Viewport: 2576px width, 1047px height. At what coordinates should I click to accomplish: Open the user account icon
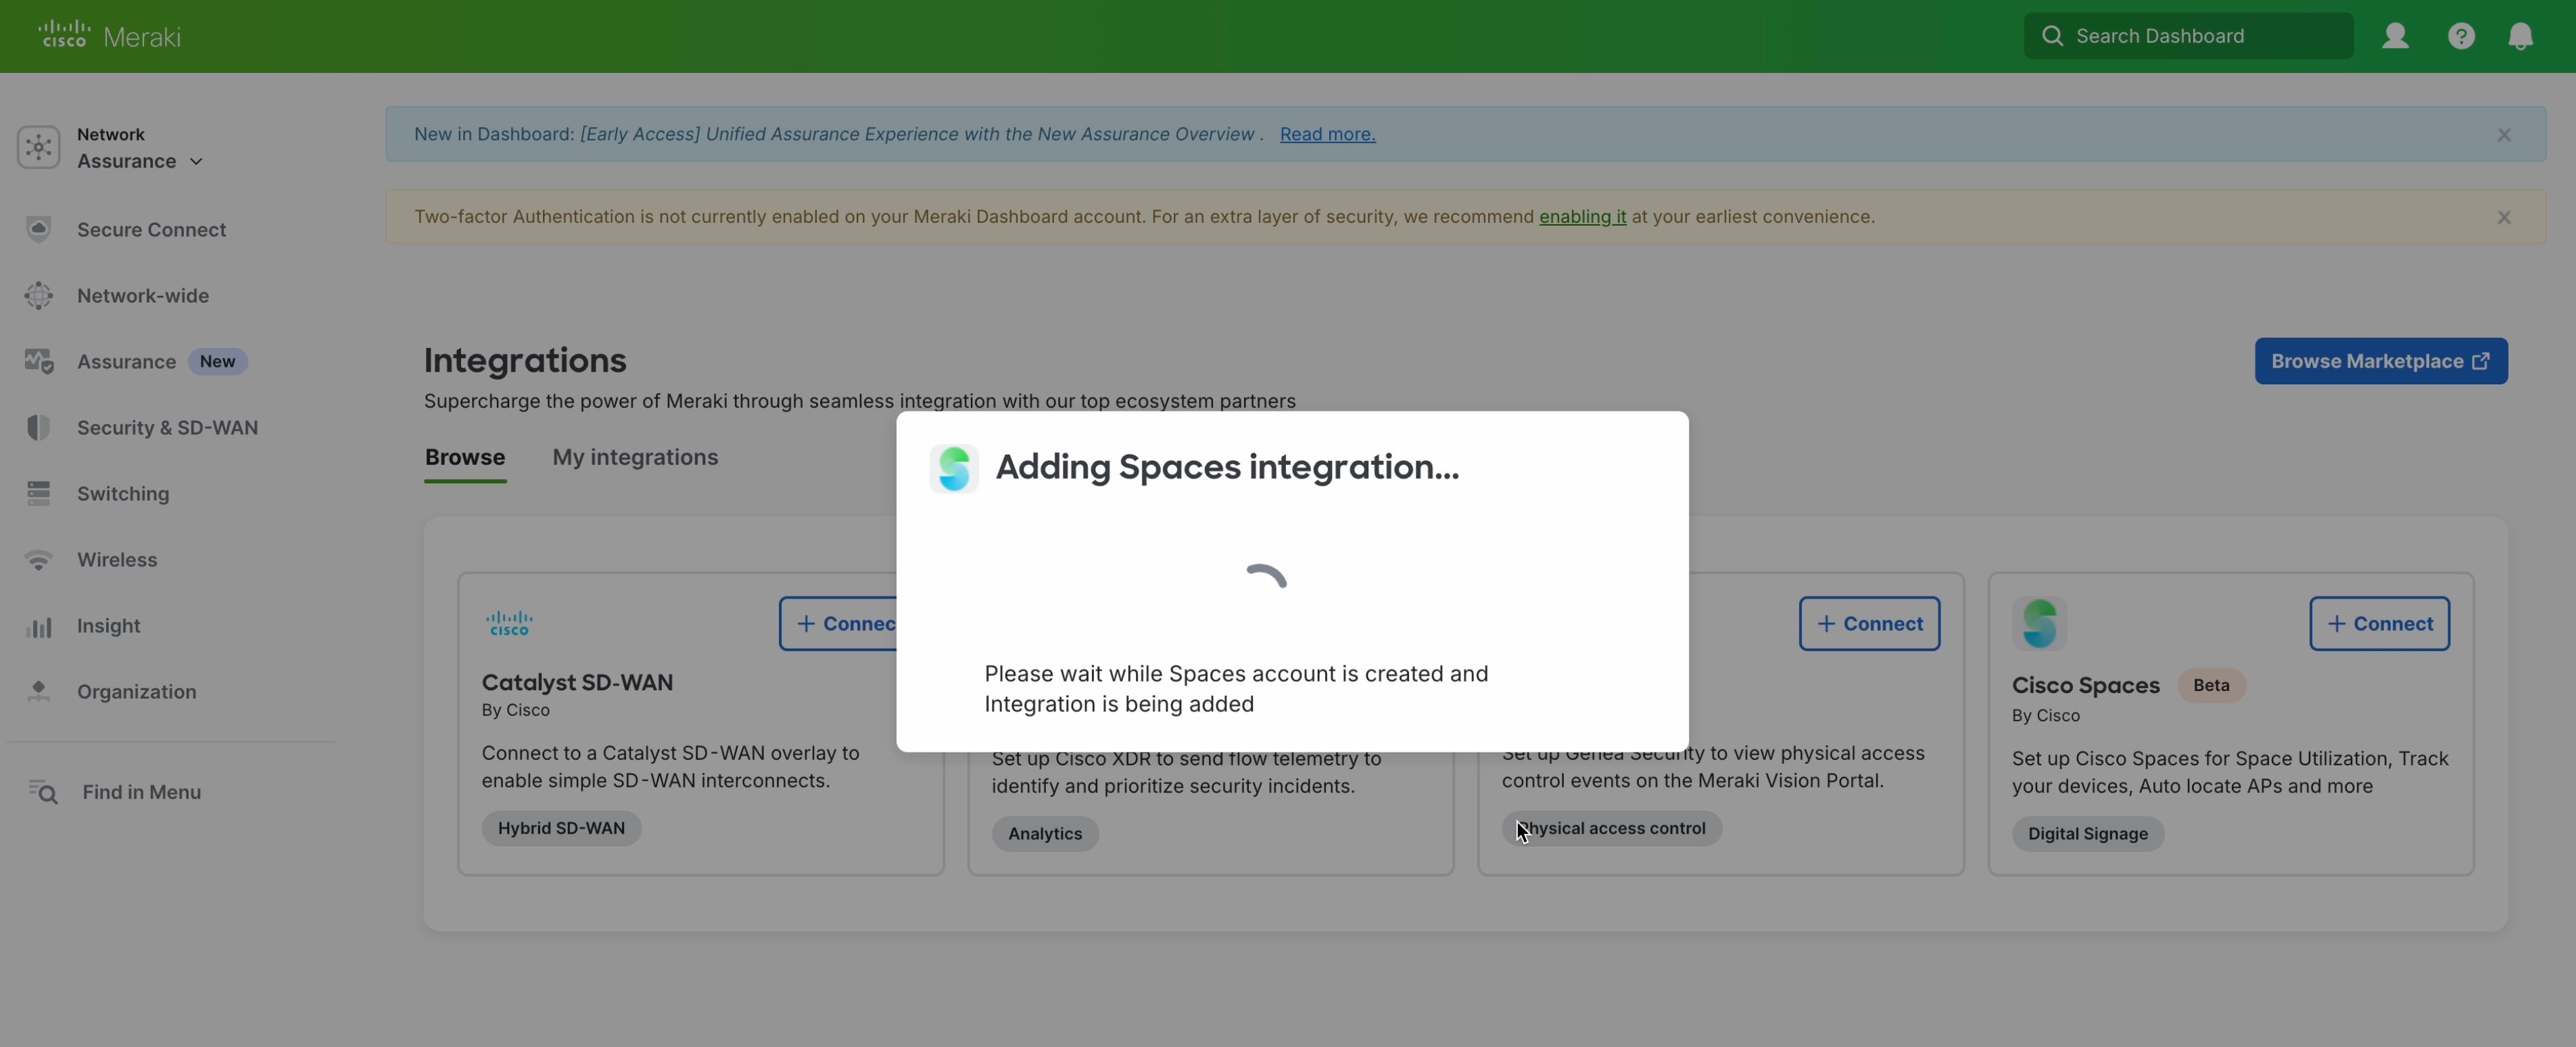(x=2395, y=36)
